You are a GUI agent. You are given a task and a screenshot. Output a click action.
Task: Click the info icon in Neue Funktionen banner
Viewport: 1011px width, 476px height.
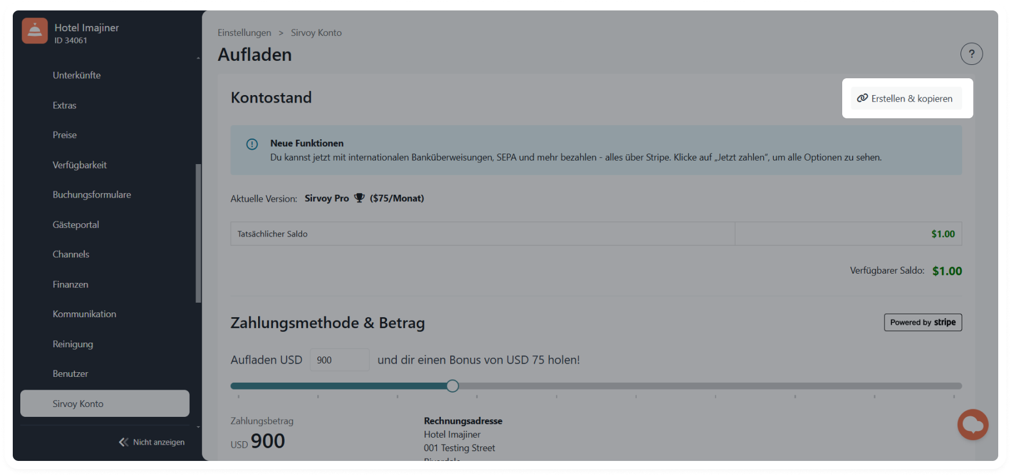pyautogui.click(x=252, y=144)
